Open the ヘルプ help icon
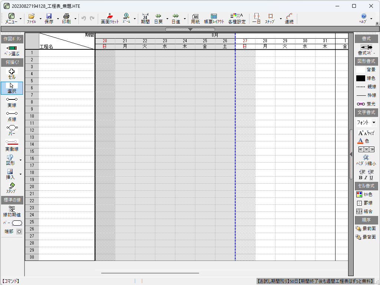Viewport: 380px width, 285px height. (x=363, y=19)
